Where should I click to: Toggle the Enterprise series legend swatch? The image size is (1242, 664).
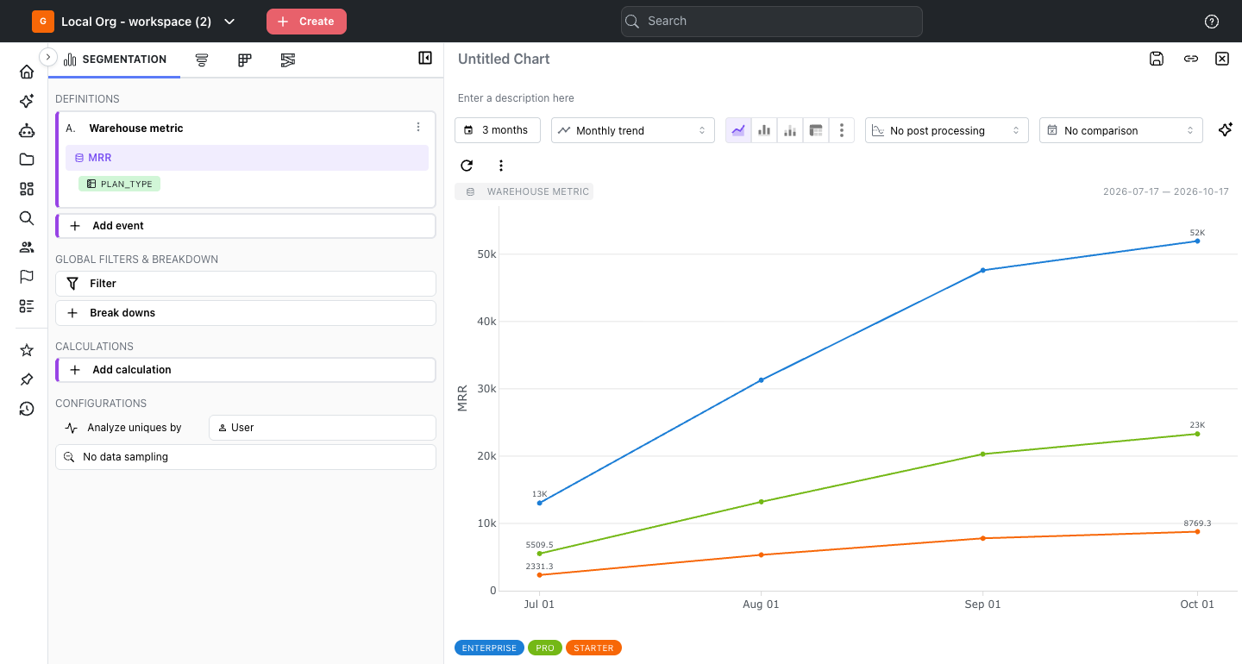tap(489, 648)
